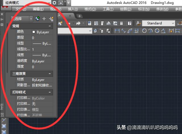The height and width of the screenshot is (134, 182).
Task: Toggle the PICKADD selection mode icon
Action: point(37,19)
